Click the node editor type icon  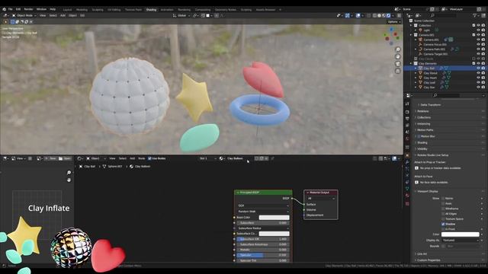(x=79, y=158)
